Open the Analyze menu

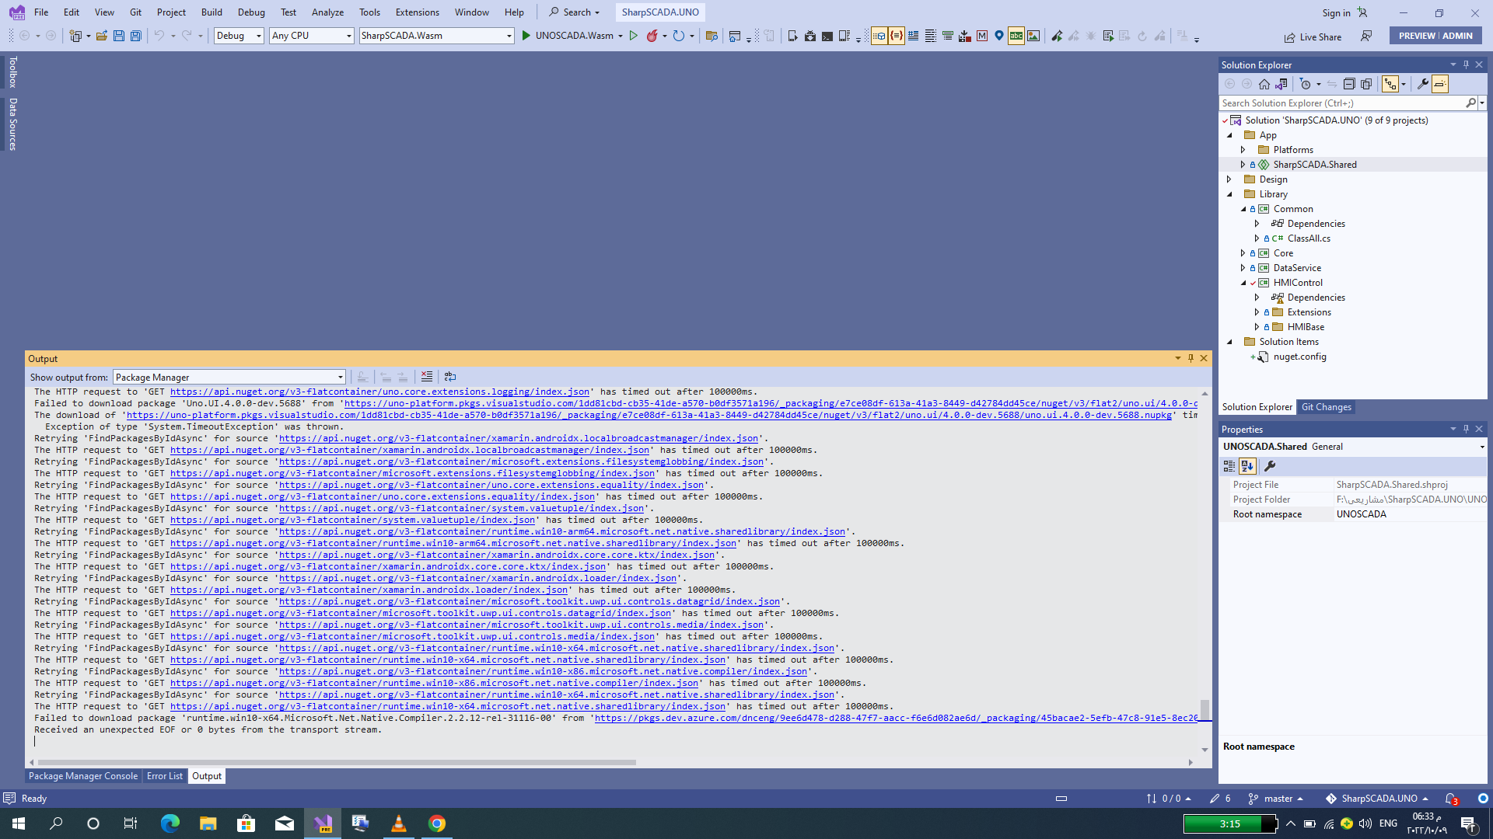click(x=327, y=12)
